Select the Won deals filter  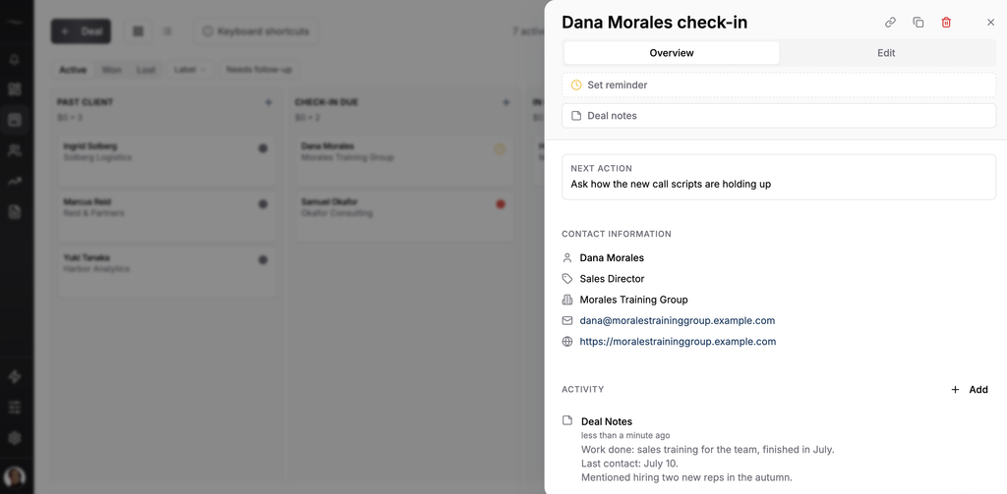[x=112, y=70]
